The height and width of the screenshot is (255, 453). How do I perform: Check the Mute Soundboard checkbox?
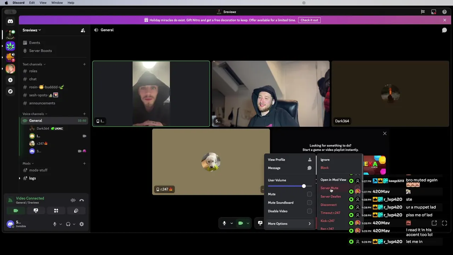(x=310, y=203)
